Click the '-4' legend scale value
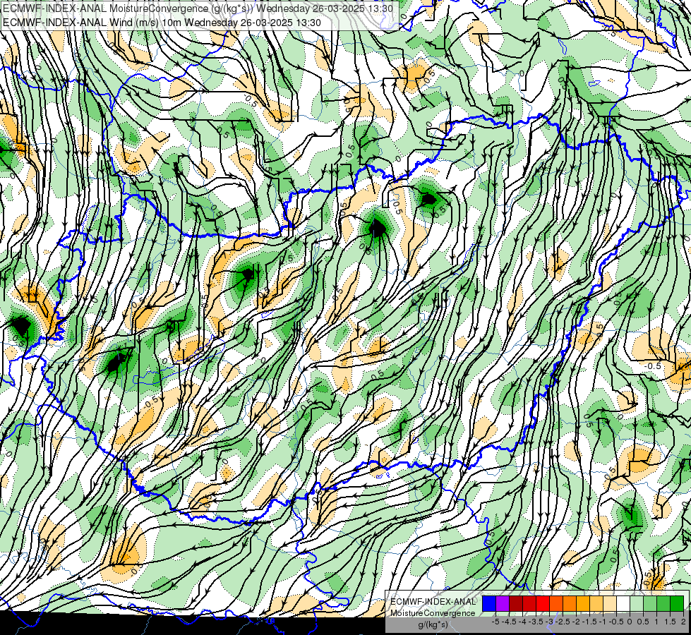 [522, 622]
